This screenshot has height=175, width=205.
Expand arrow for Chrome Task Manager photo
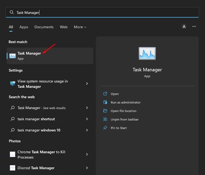87,155
